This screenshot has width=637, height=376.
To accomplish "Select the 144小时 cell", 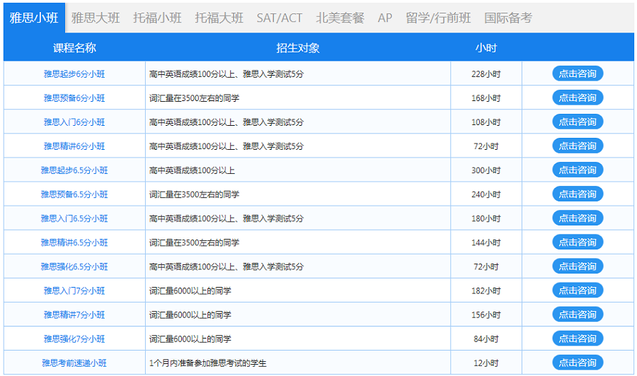I will (x=486, y=242).
